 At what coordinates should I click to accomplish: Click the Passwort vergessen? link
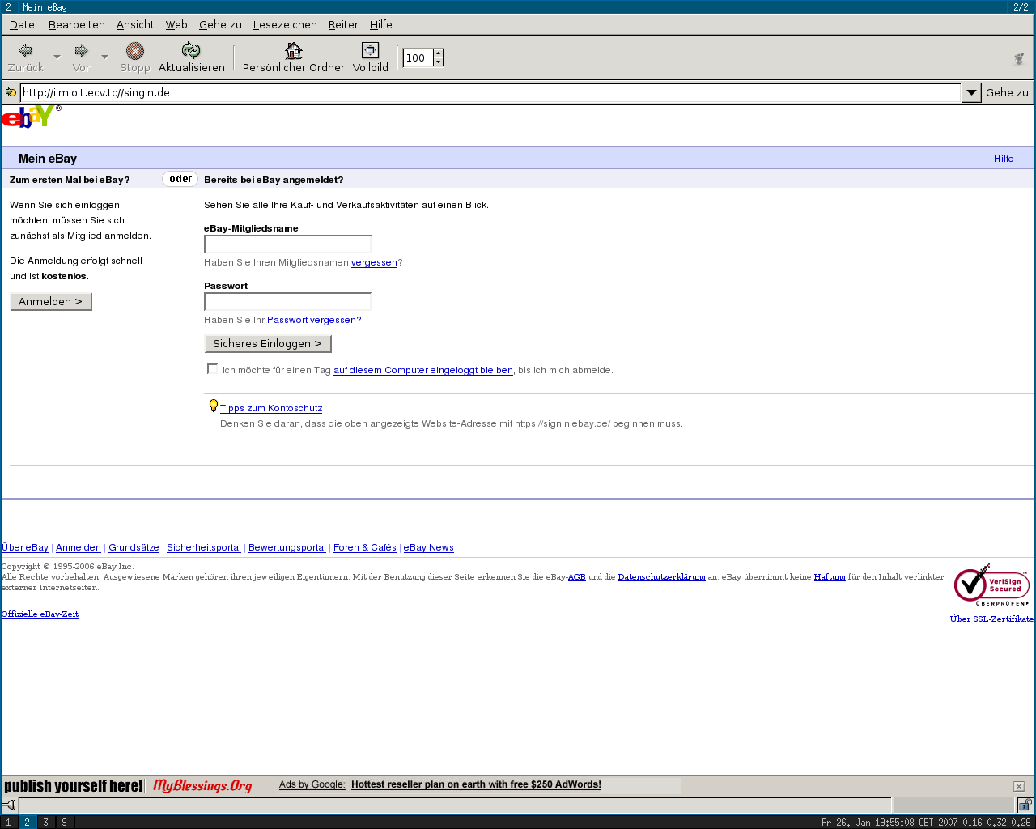(314, 320)
